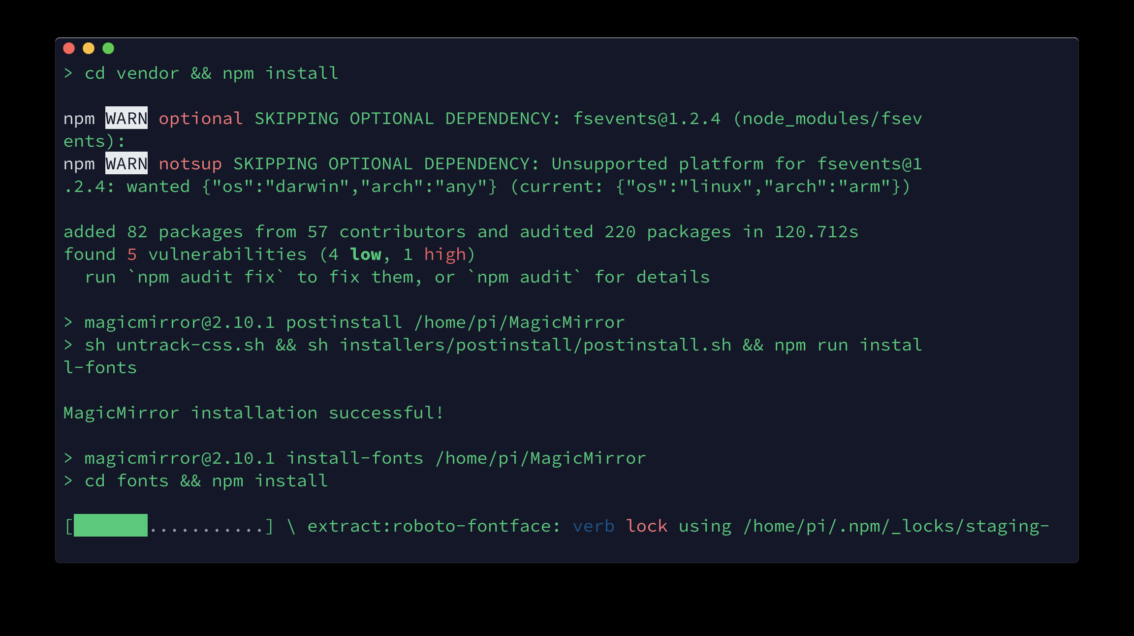Click the red 'notsup' warning label
Viewport: 1134px width, 636px height.
point(190,164)
